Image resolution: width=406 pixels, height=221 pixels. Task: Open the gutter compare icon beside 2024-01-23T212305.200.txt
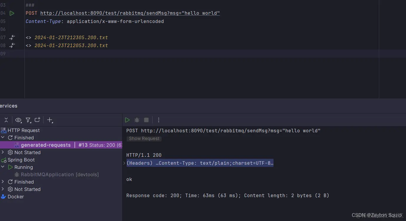click(x=12, y=37)
